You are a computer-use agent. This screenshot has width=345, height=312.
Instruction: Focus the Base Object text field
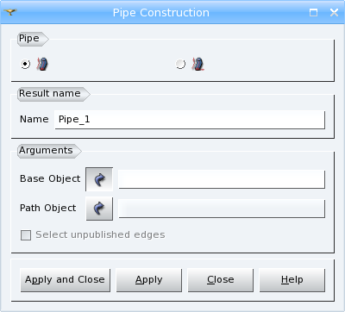pos(222,179)
